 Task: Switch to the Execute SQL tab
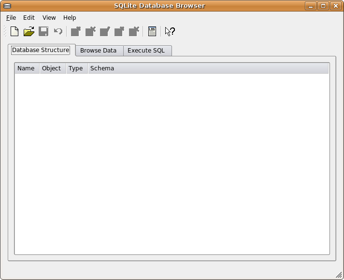coord(146,51)
